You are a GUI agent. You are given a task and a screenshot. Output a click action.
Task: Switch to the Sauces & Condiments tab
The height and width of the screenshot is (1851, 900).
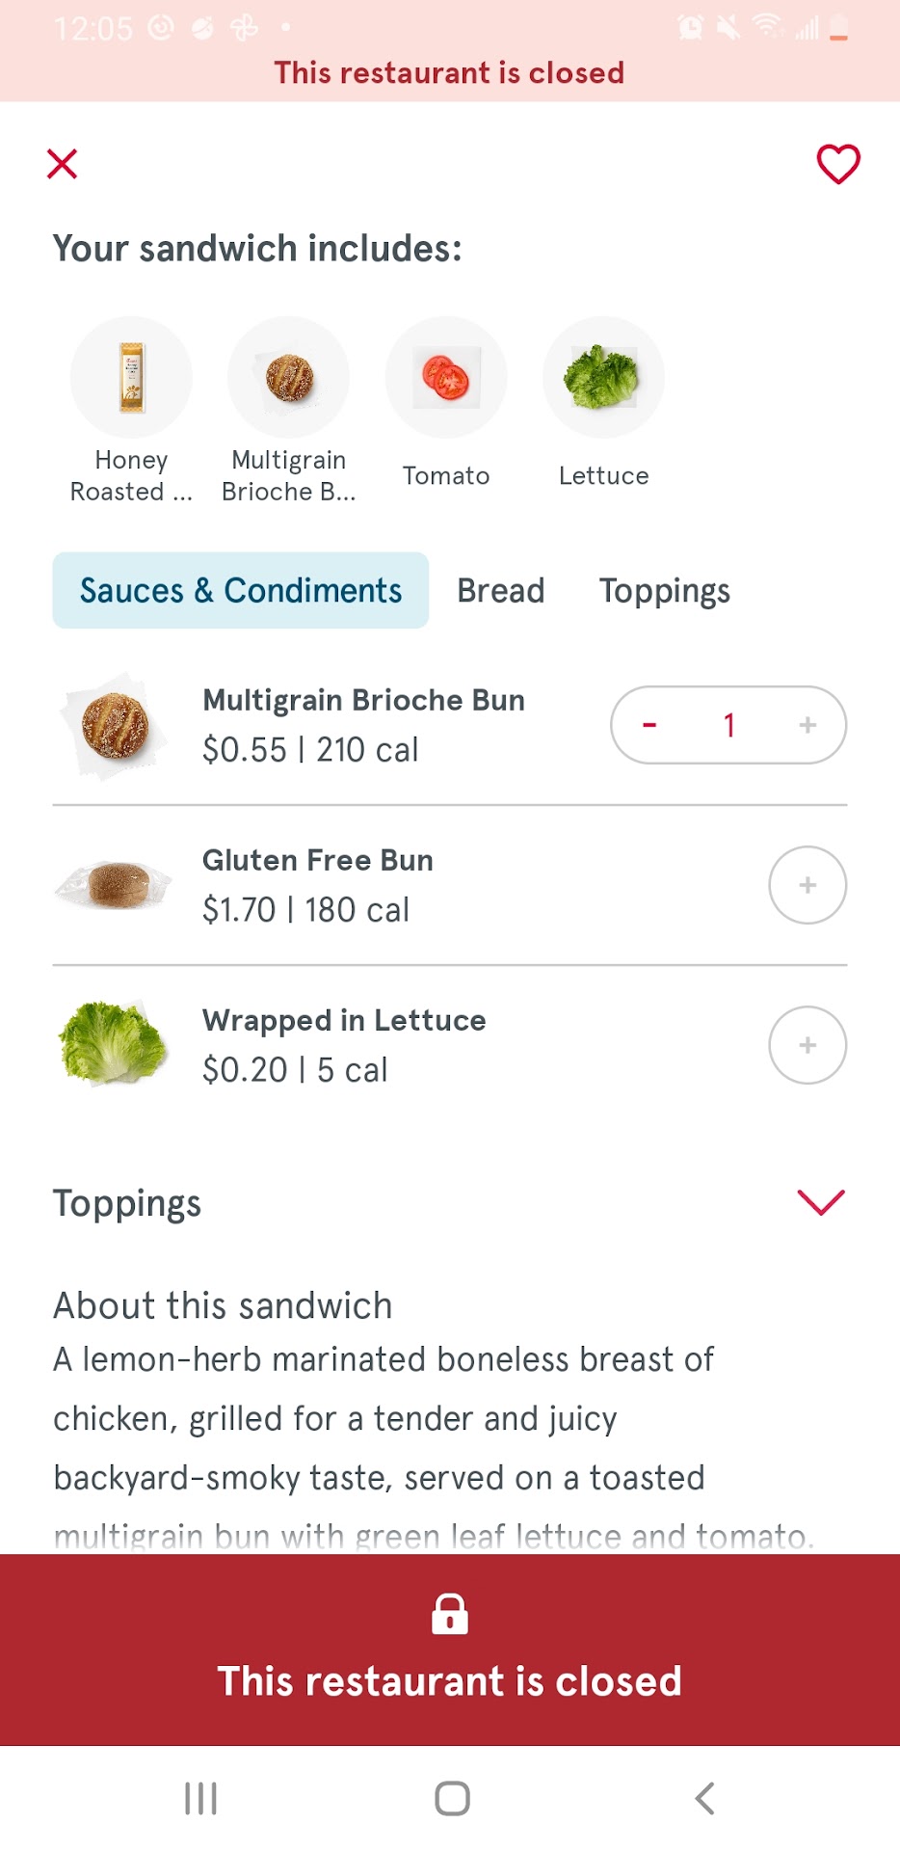241,590
